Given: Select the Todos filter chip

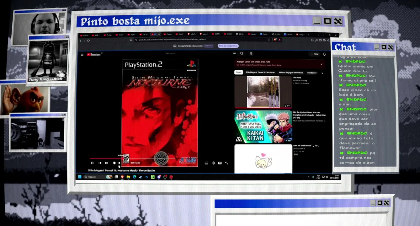Looking at the screenshot, I should tap(239, 73).
